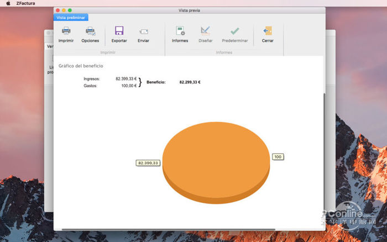Select the 82.399,33 chart data label

[x=148, y=163]
